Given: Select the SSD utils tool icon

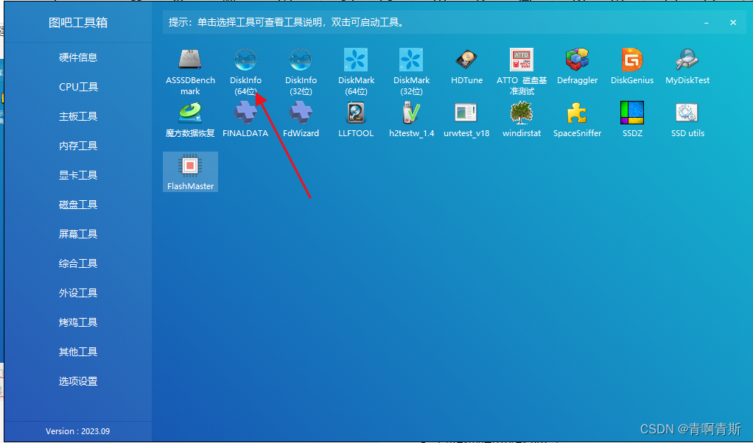Looking at the screenshot, I should 687,113.
